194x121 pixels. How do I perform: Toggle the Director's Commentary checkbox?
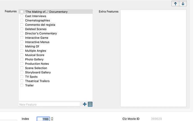point(22,33)
